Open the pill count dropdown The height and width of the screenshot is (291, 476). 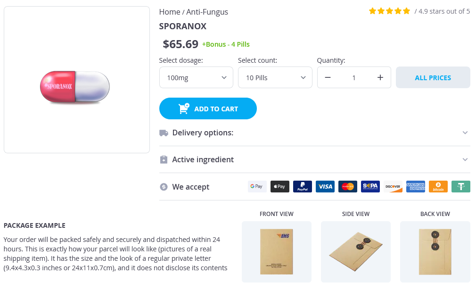[275, 77]
